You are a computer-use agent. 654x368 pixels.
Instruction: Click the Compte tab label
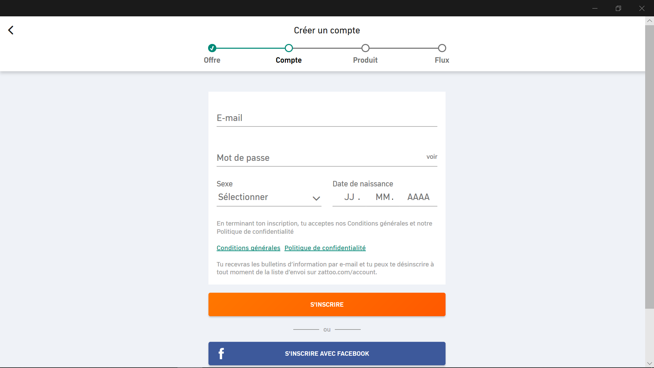pyautogui.click(x=289, y=60)
